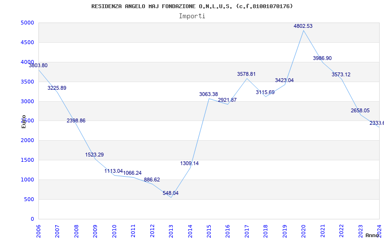Click the Anno horizontal axis title
Screen dimensions: 384x240
tap(372, 235)
